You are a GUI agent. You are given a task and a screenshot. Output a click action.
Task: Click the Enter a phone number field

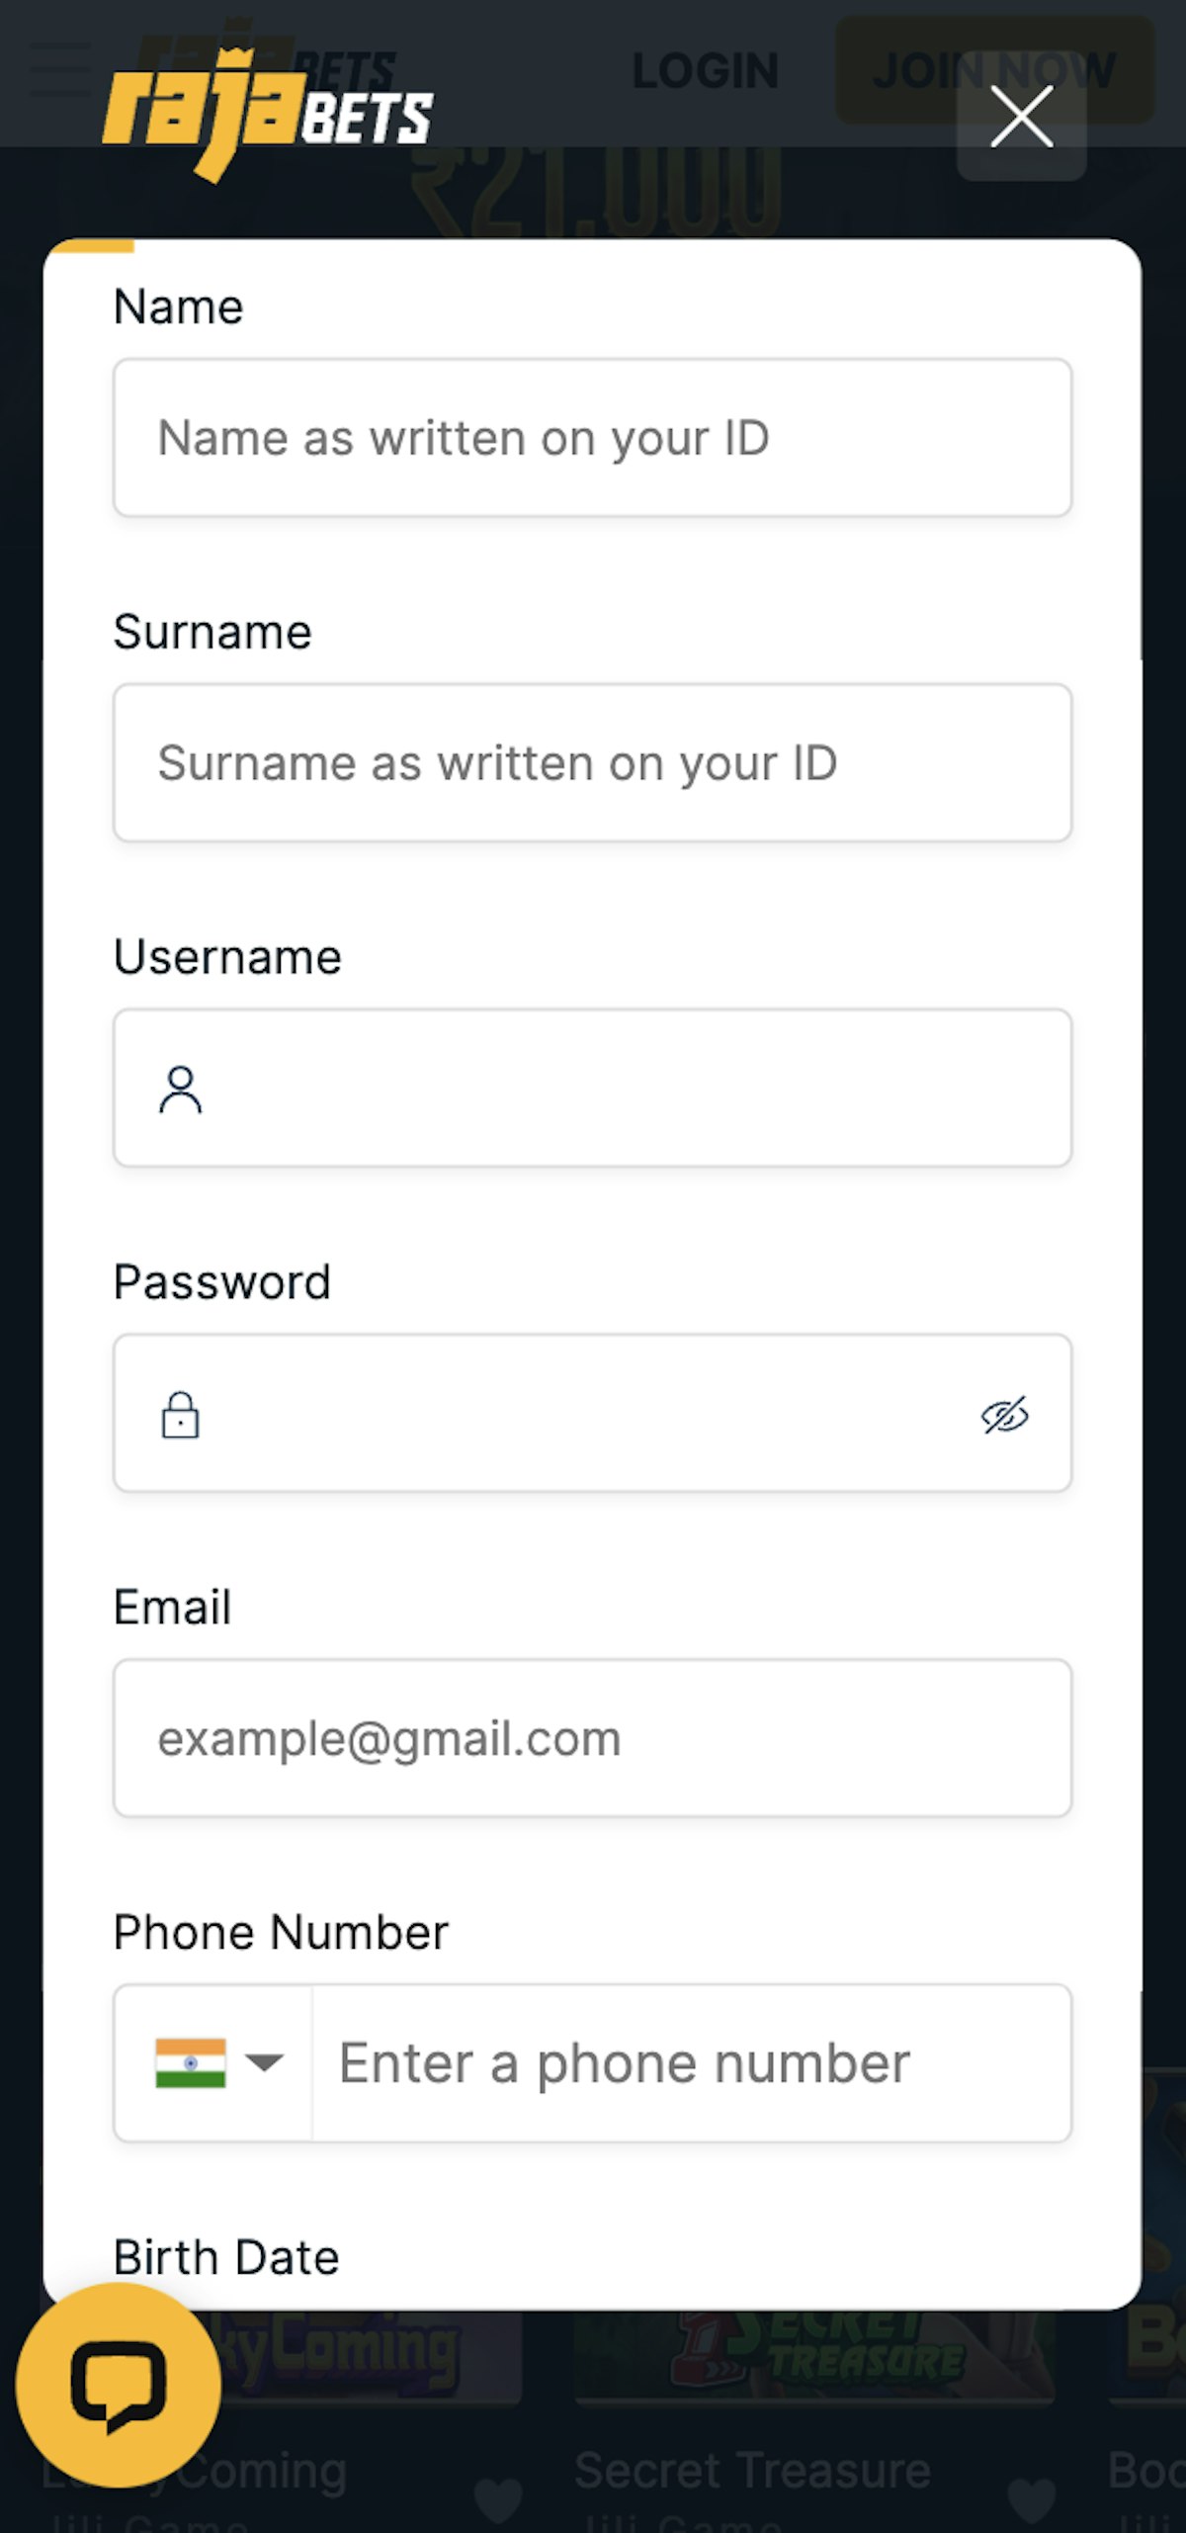(692, 2063)
